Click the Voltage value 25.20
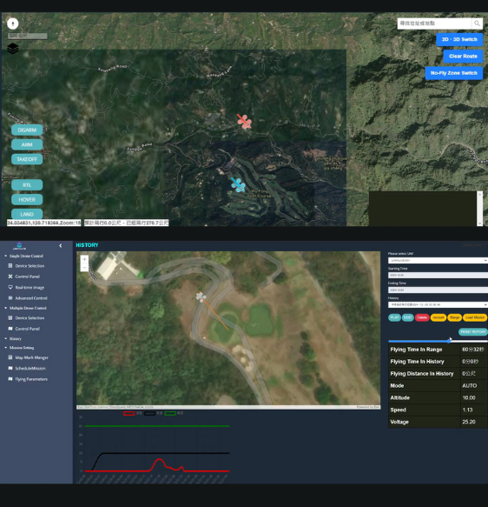 click(469, 422)
